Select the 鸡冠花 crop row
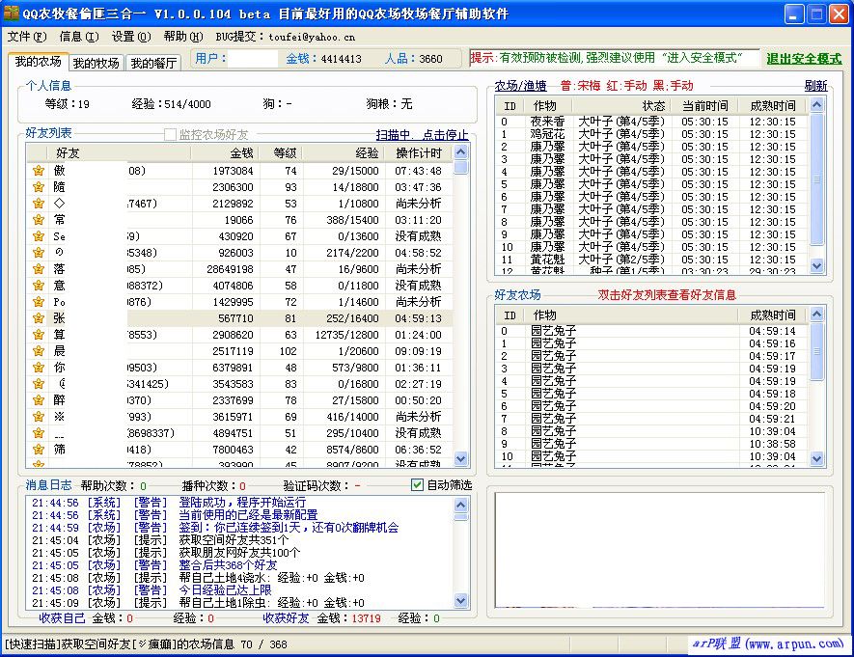 click(x=651, y=134)
